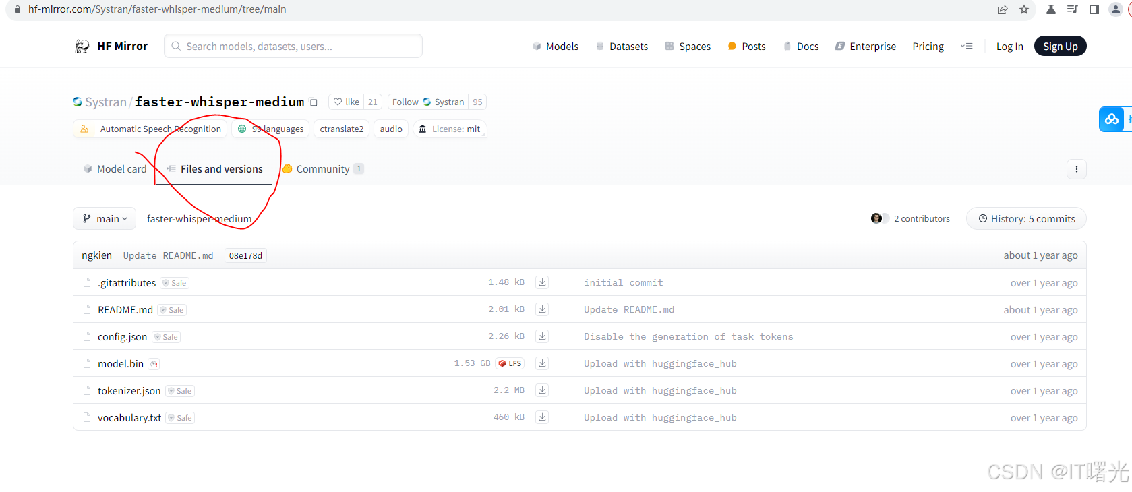Switch to the Files and versions tab

[x=214, y=168]
